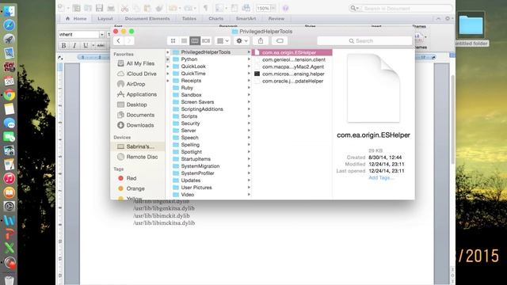The image size is (507, 285).
Task: Open the Finder item arrangement dropdown
Action: pos(223,40)
